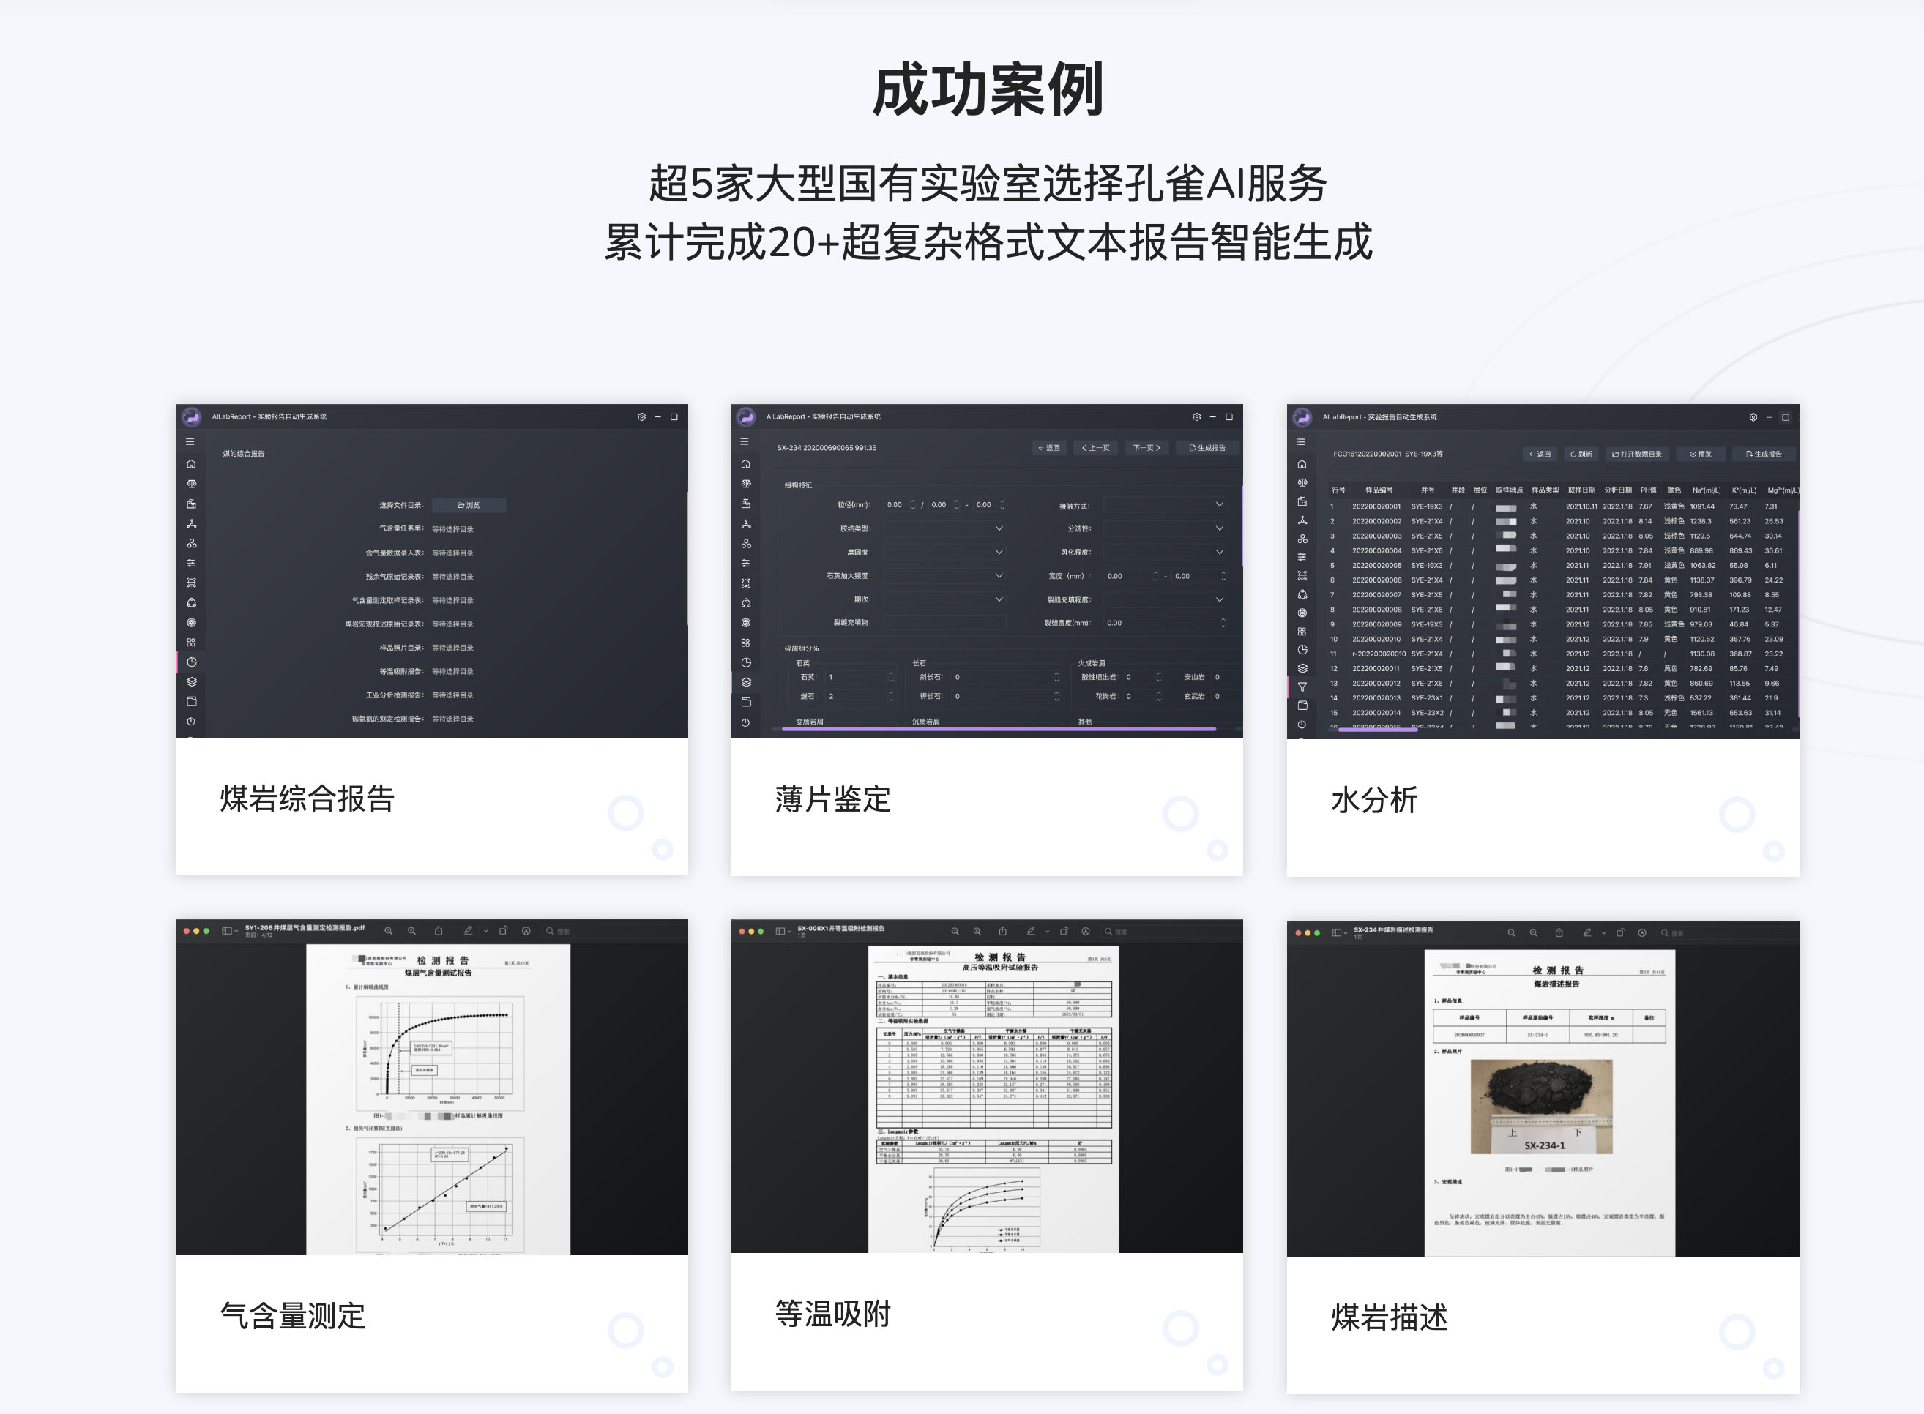Click the 下一页 button in 薄片鉴定 screenshot
Screen dimensions: 1924x1414
(x=1146, y=448)
